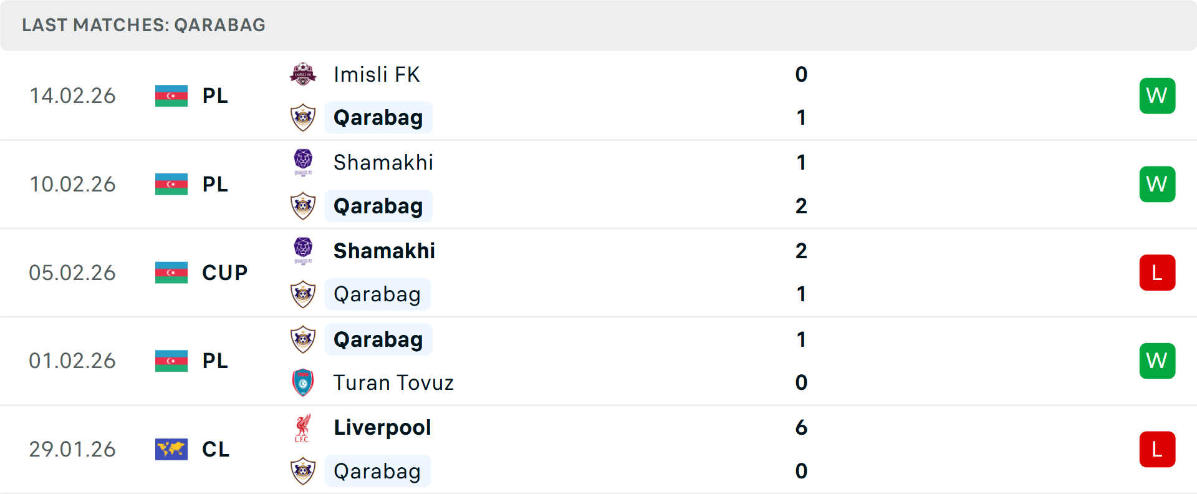This screenshot has height=494, width=1197.
Task: Click the Imisli FK club crest
Action: [304, 74]
